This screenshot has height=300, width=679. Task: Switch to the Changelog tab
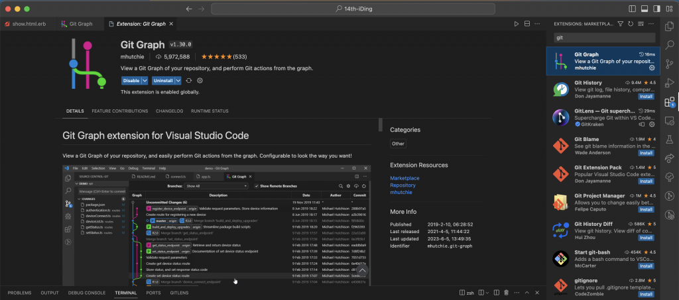[x=168, y=111]
